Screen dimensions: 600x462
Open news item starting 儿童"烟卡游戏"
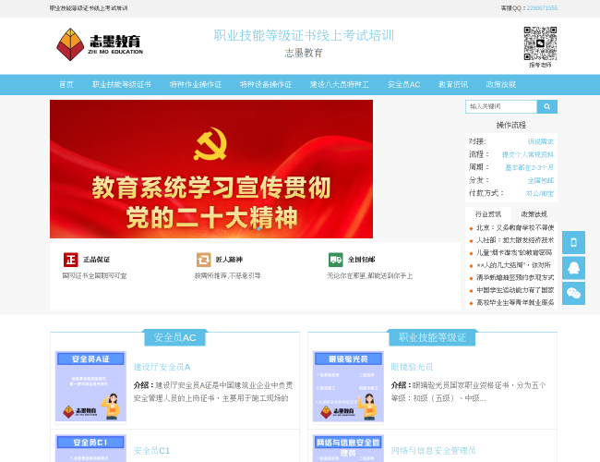(514, 253)
